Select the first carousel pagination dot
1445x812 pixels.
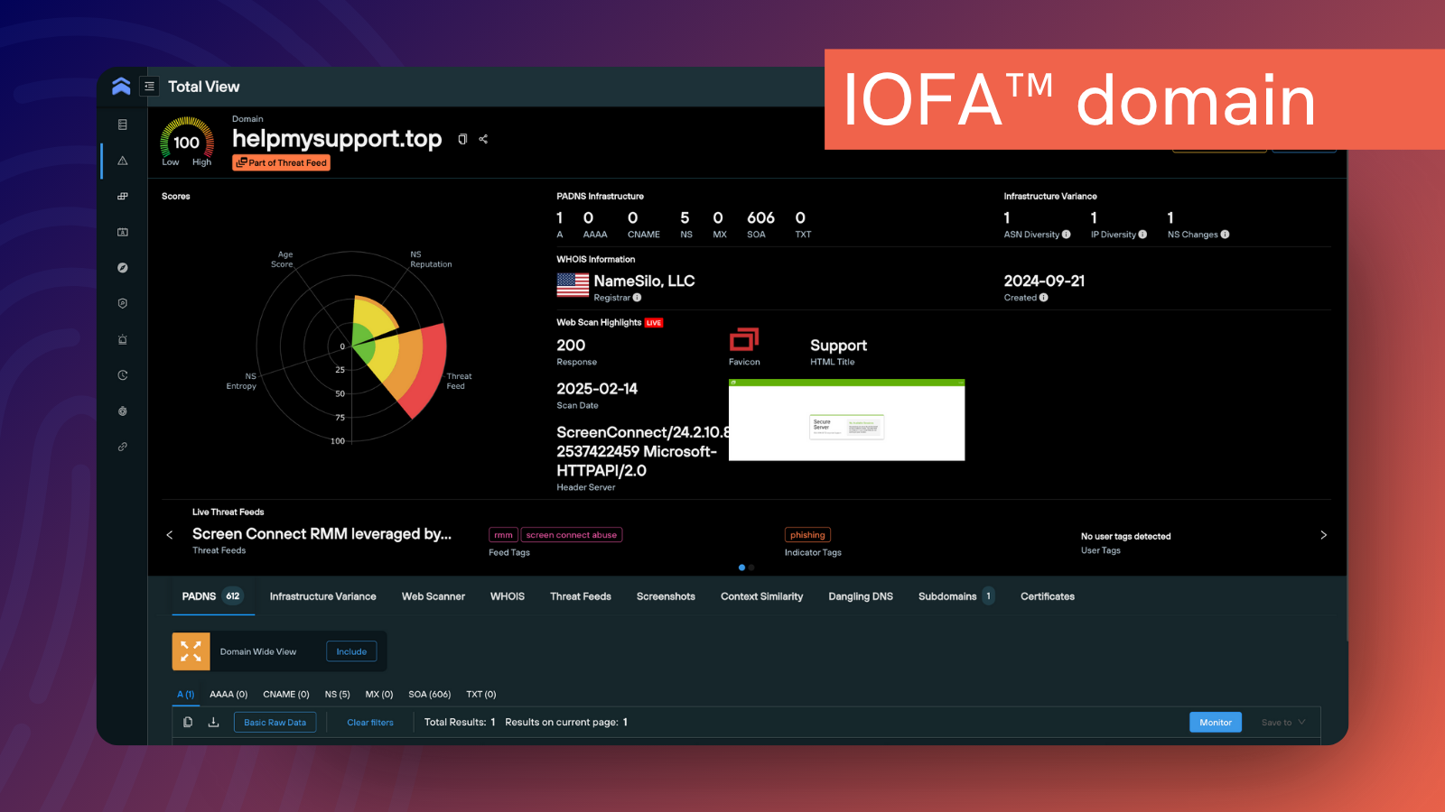click(741, 567)
